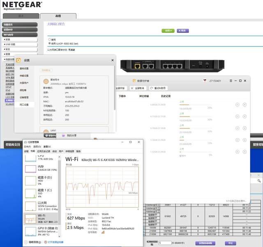The image size is (263, 247).
Task: Click the user avatar next to 27150401
Action: 205,81
